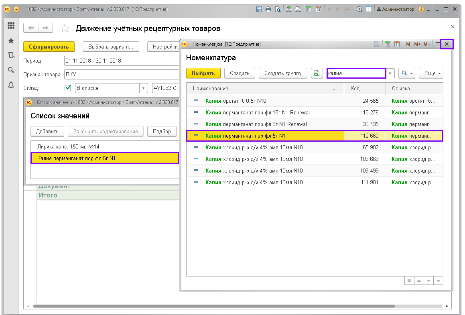Open Favorites star in left sidebar
Image resolution: width=465 pixels, height=315 pixels.
(x=11, y=41)
